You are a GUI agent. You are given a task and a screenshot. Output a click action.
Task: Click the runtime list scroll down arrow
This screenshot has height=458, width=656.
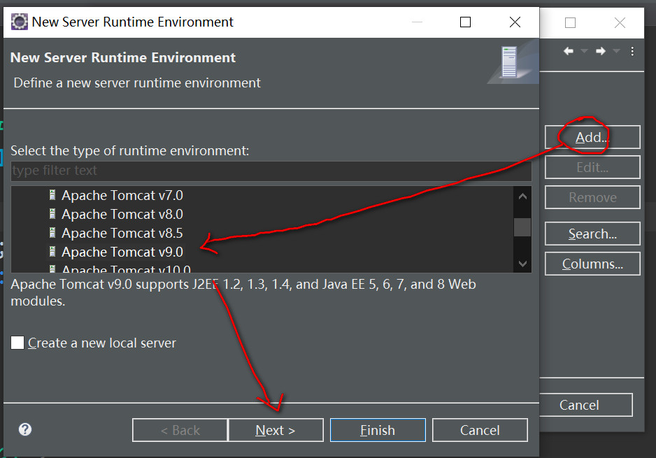[x=522, y=264]
